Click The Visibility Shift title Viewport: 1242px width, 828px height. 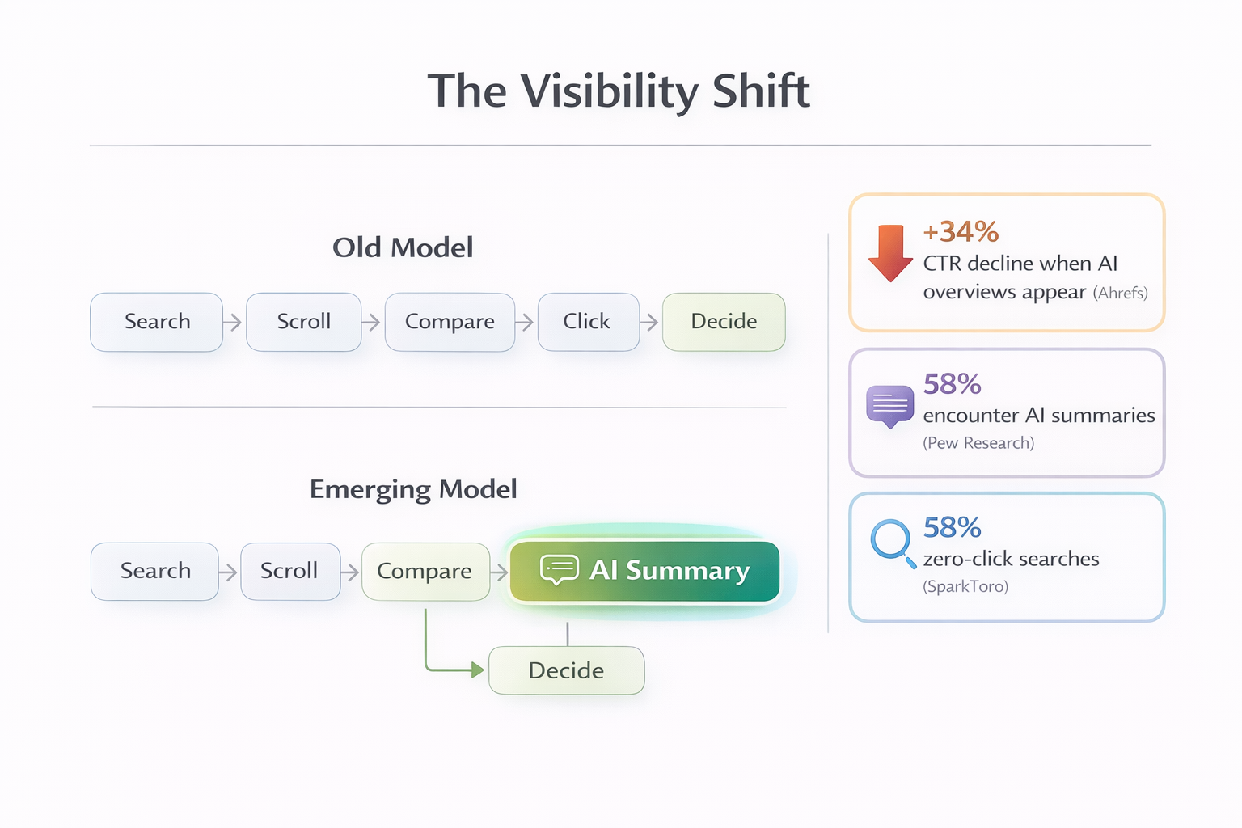(x=619, y=91)
